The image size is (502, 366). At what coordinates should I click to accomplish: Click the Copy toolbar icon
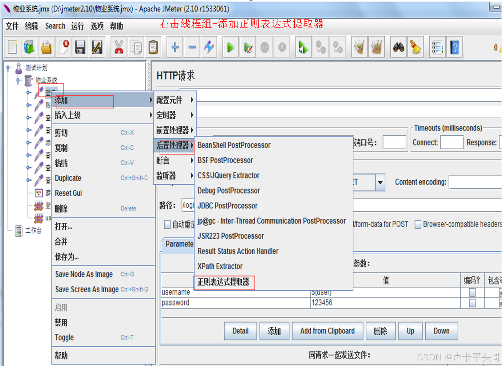[x=136, y=47]
